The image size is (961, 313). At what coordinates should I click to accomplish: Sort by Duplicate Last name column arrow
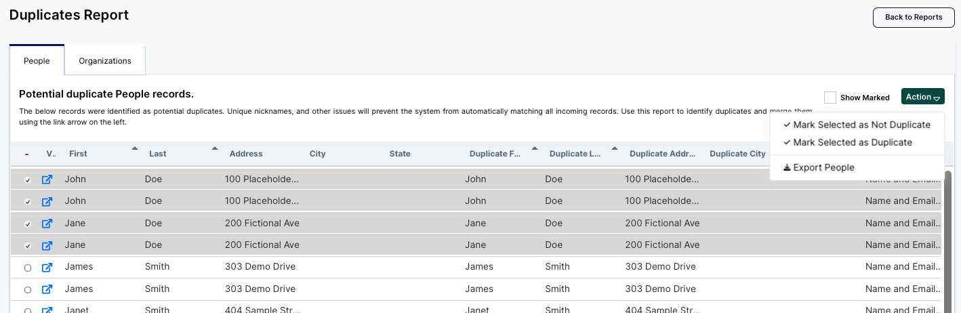(x=615, y=148)
